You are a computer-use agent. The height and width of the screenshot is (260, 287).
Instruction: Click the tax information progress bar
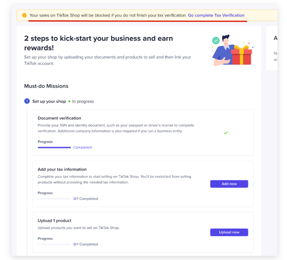coord(54,199)
